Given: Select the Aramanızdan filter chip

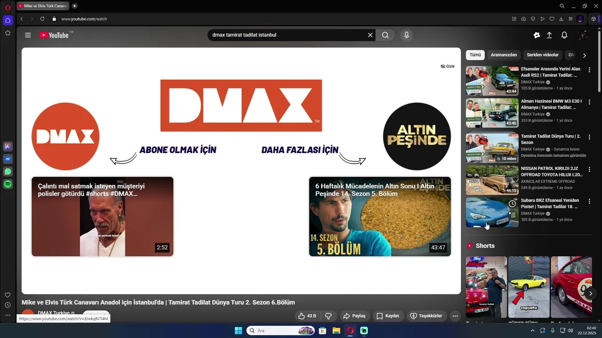Looking at the screenshot, I should click(504, 55).
